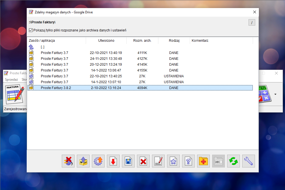Click the delete file red X icon
The width and height of the screenshot is (285, 190).
143,161
